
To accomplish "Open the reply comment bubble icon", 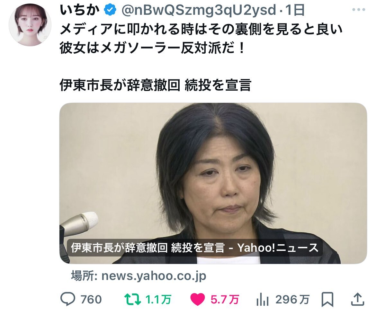I will [67, 299].
